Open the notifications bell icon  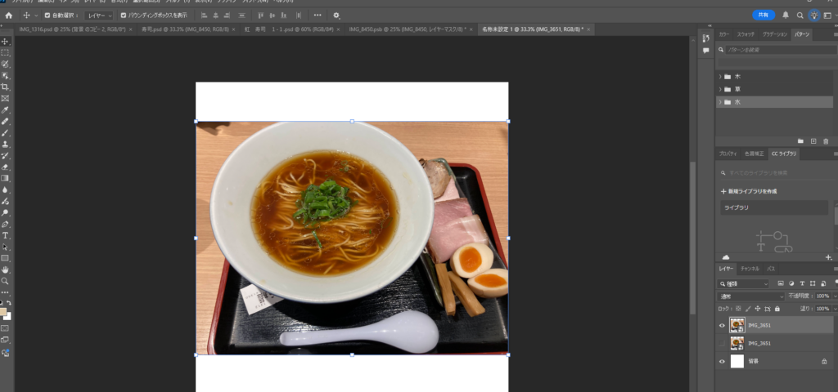[786, 15]
